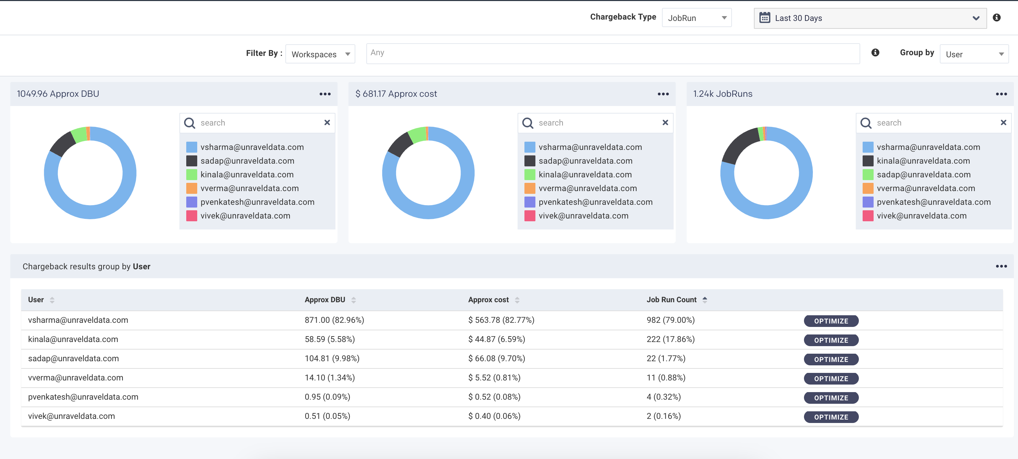The width and height of the screenshot is (1018, 459).
Task: Click OPTIMIZE for the vivek@unraveldata.com row
Action: (831, 417)
